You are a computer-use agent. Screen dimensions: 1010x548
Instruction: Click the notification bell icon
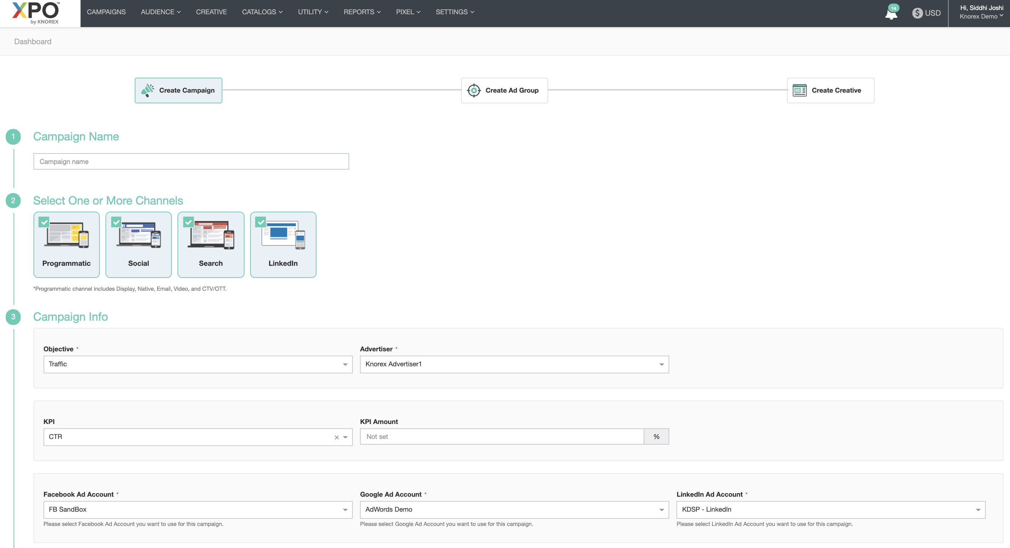pos(891,14)
